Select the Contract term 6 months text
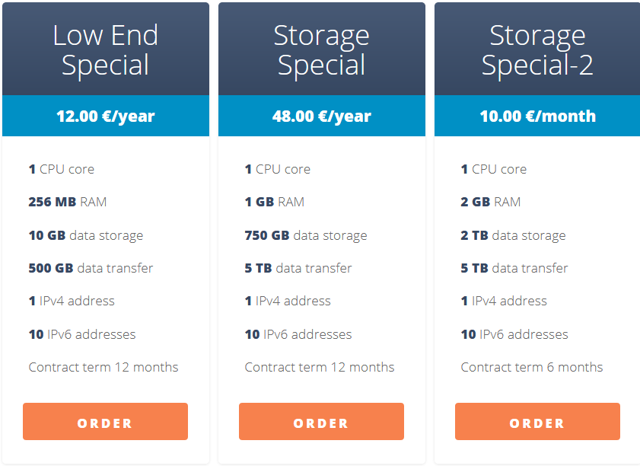 point(531,367)
